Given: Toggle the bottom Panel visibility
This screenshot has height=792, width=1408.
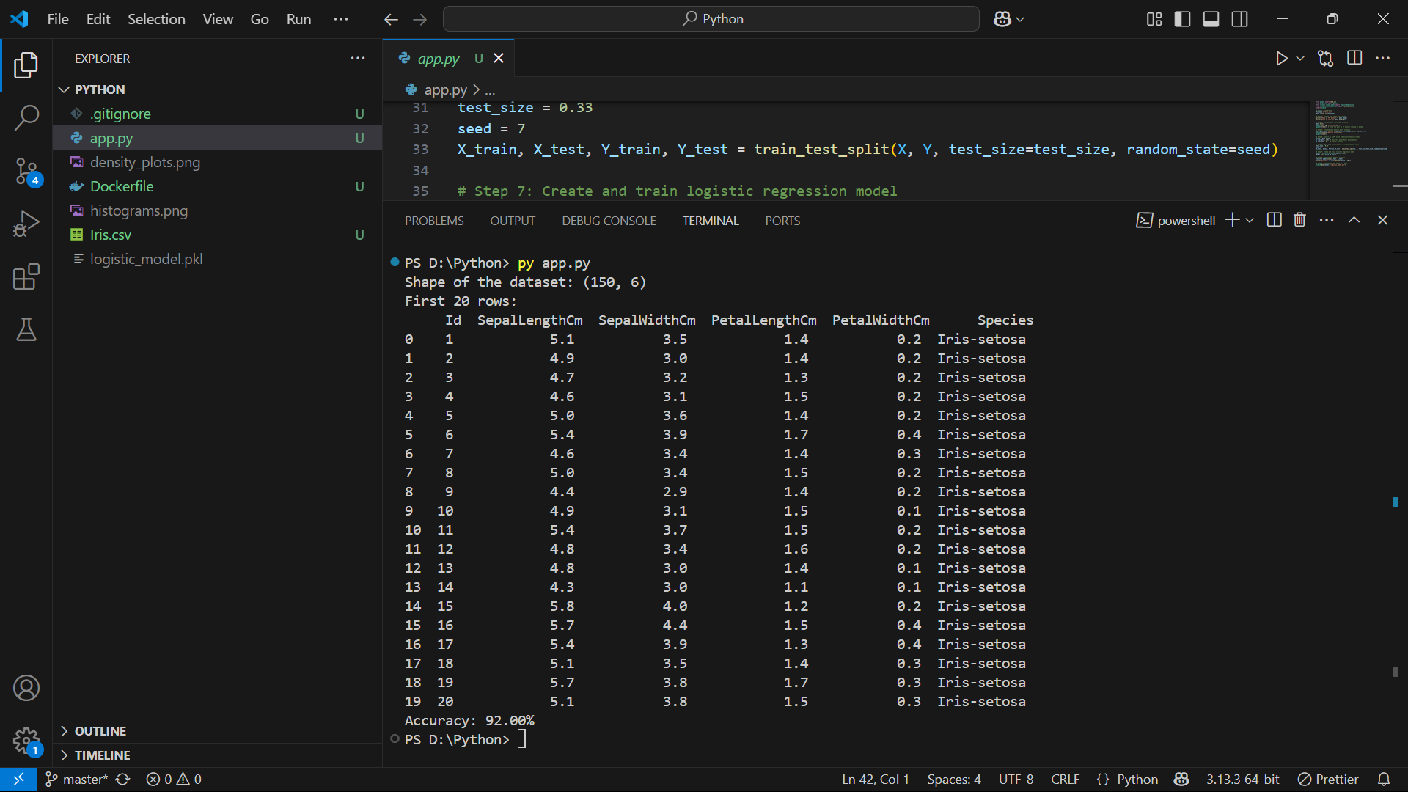Looking at the screenshot, I should pos(1211,19).
